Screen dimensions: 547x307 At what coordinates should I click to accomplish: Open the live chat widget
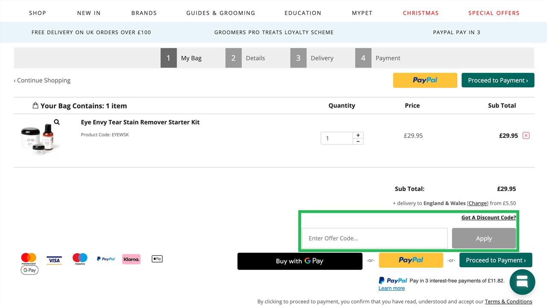tap(522, 282)
